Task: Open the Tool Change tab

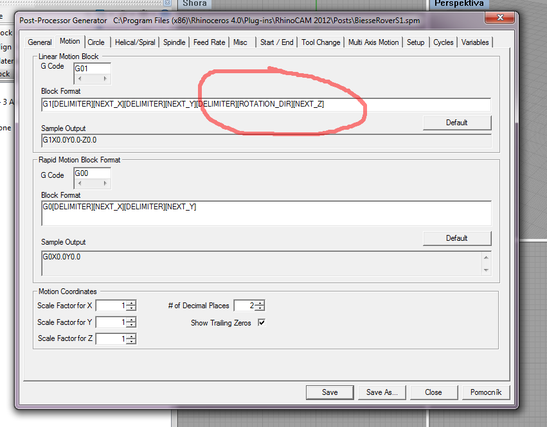Action: (321, 42)
